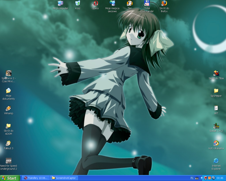This screenshot has width=226, height=181.
Task: Select the Soldat 1.4.2 shortcut
Action: tap(216, 128)
